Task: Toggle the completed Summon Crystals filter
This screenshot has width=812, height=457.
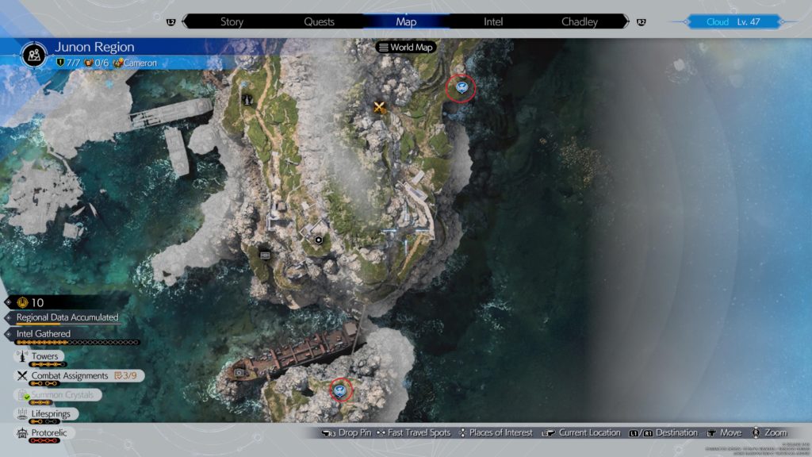Action: point(62,394)
